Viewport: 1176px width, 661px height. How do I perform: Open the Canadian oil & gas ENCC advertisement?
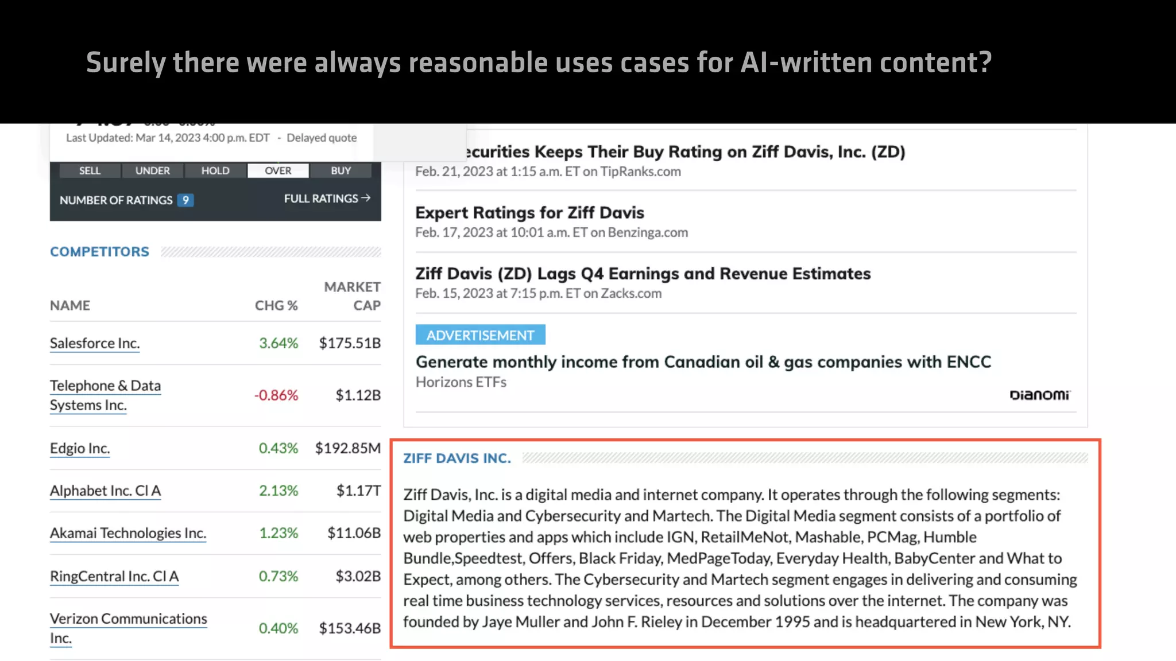point(703,362)
